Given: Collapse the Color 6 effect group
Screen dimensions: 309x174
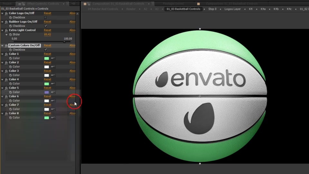Looking at the screenshot, I should click(x=2, y=96).
